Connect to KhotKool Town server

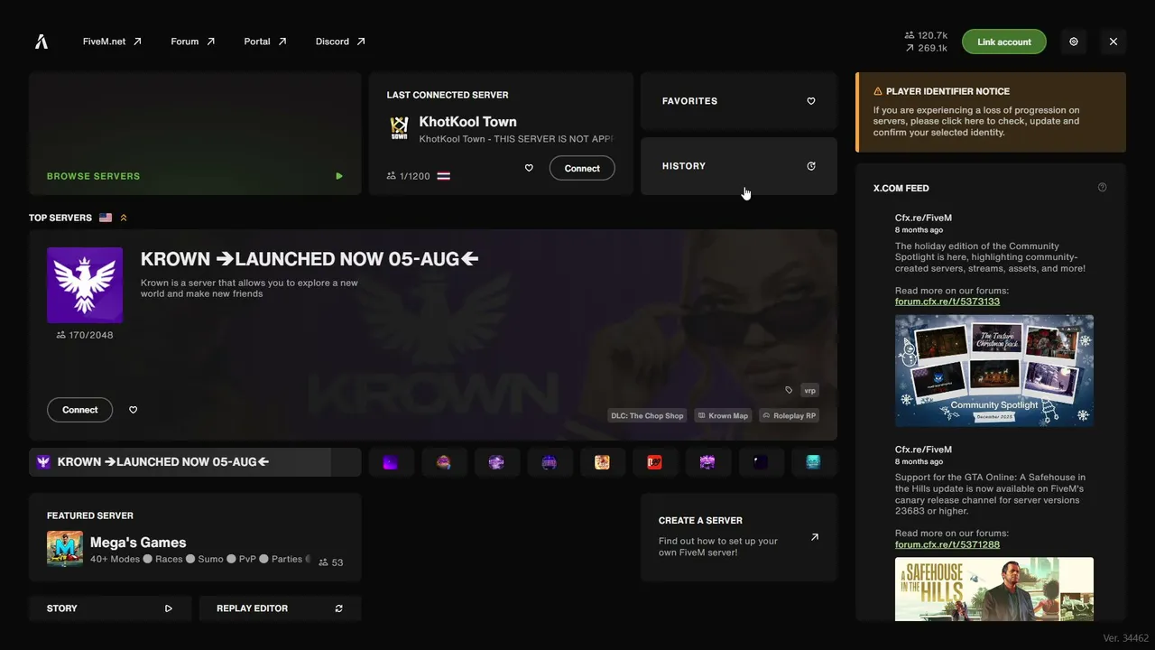[582, 168]
